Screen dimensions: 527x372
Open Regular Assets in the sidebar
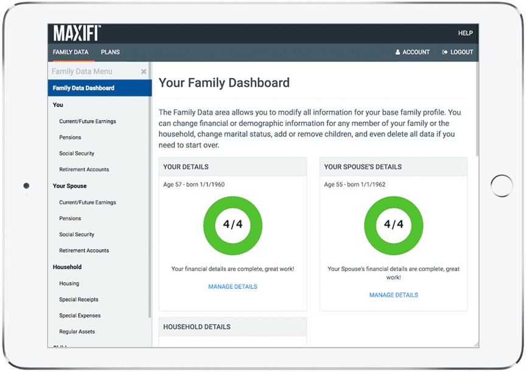pyautogui.click(x=77, y=332)
